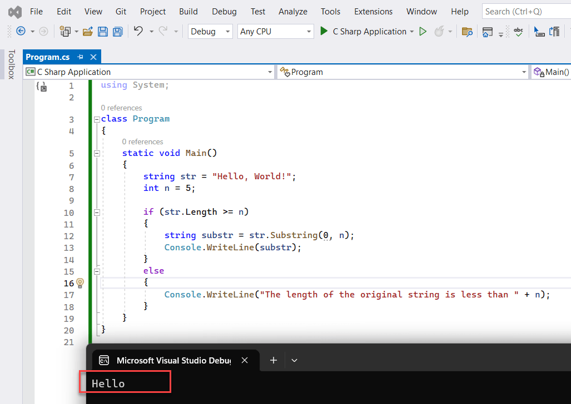Image resolution: width=571 pixels, height=404 pixels.
Task: Open the Quick Actions lightbulb on line 16
Action: click(80, 283)
